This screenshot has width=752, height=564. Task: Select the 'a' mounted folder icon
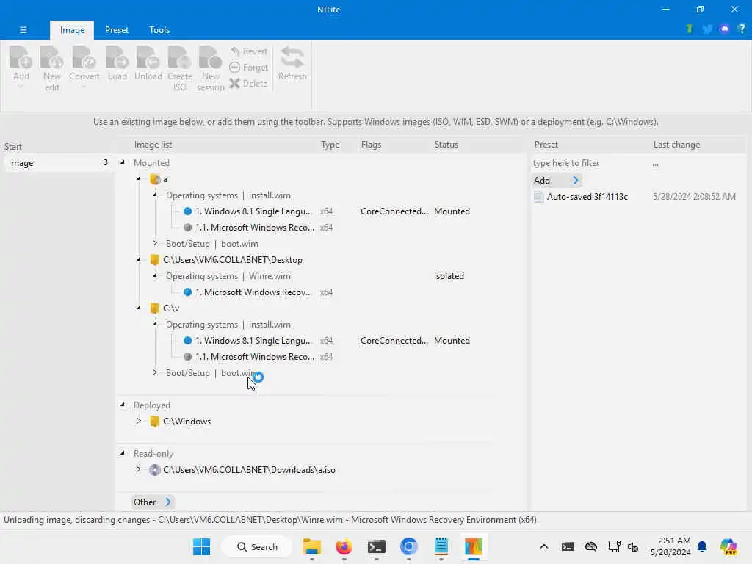155,179
